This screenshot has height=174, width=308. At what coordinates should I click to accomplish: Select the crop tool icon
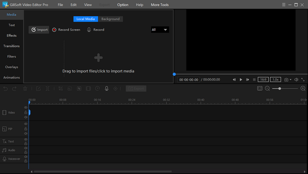[x=61, y=89]
